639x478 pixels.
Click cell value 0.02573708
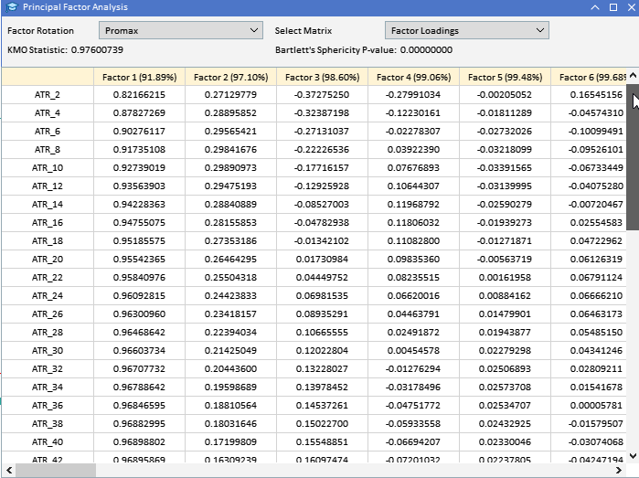(x=505, y=388)
